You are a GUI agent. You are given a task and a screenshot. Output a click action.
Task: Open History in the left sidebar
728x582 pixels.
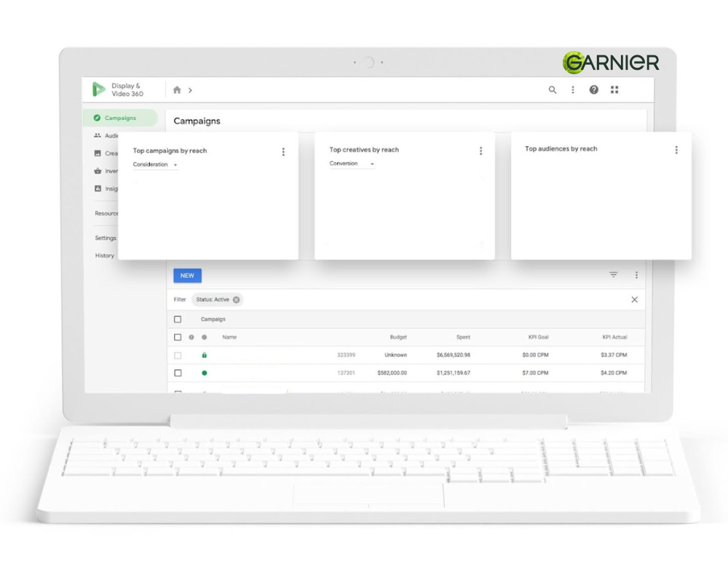(x=104, y=256)
